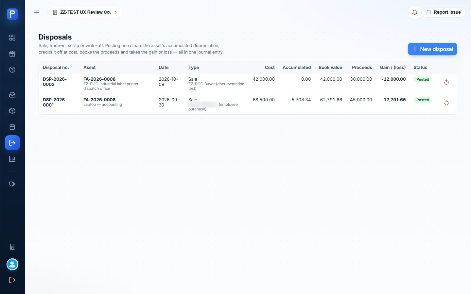The width and height of the screenshot is (471, 294).
Task: Open the building company icon near sidebar bottom
Action: (x=12, y=247)
